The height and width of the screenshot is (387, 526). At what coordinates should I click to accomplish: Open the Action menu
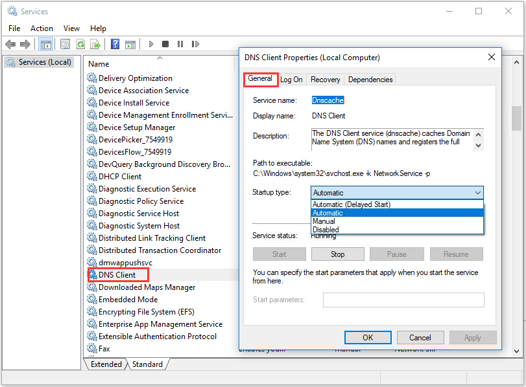pos(42,28)
